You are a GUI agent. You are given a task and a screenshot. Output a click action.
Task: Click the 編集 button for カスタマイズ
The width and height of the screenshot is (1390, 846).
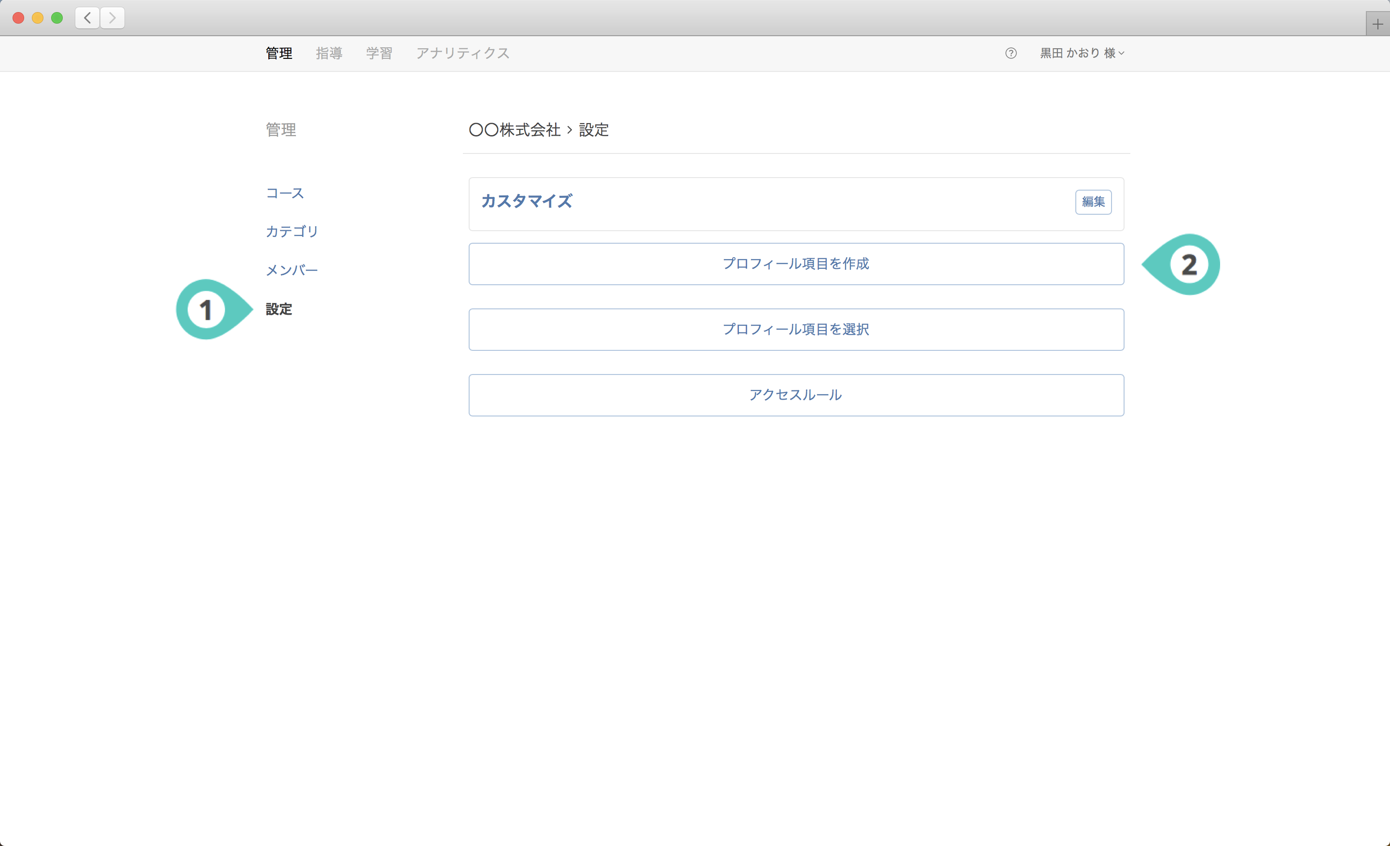[x=1093, y=202]
